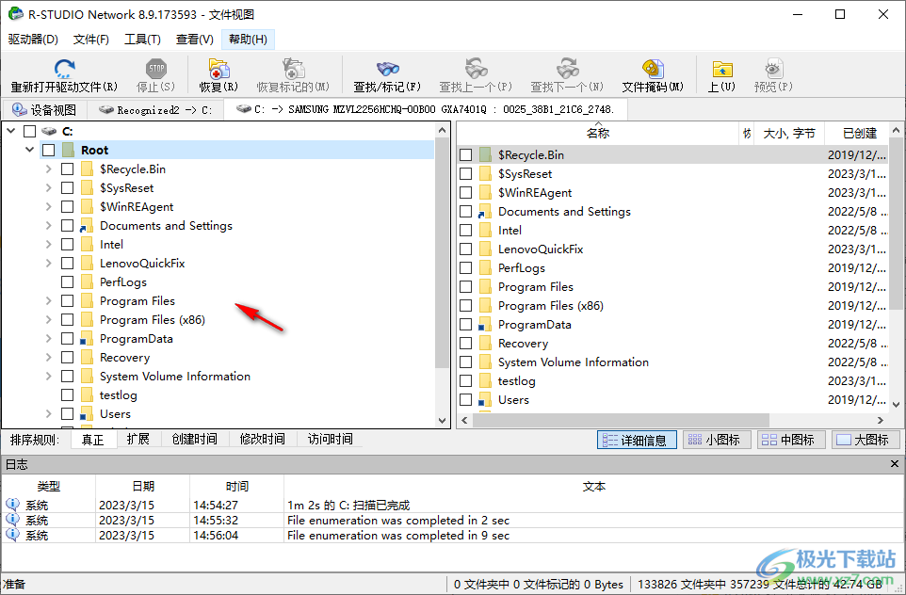Collapse the Root node

[x=29, y=150]
